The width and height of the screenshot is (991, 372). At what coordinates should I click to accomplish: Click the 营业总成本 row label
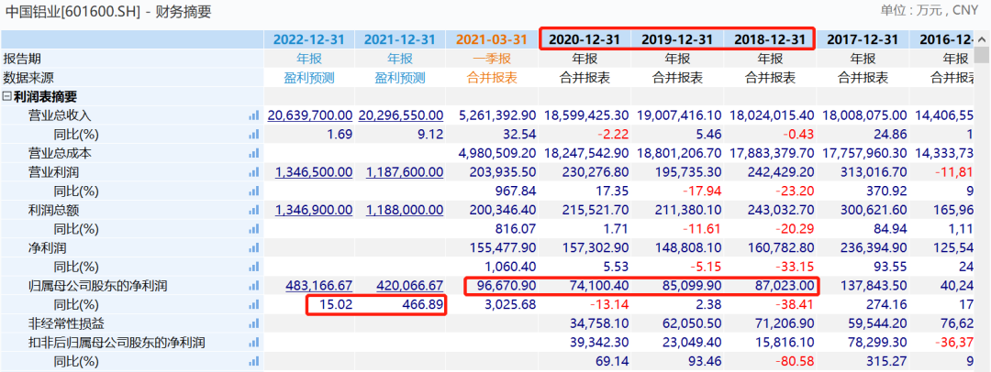click(x=60, y=154)
